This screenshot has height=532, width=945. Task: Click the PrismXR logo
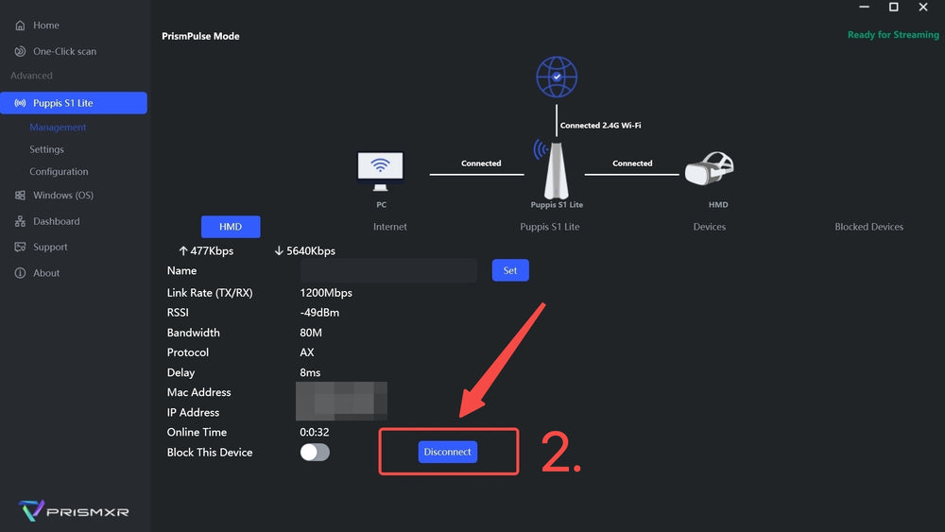pyautogui.click(x=74, y=511)
